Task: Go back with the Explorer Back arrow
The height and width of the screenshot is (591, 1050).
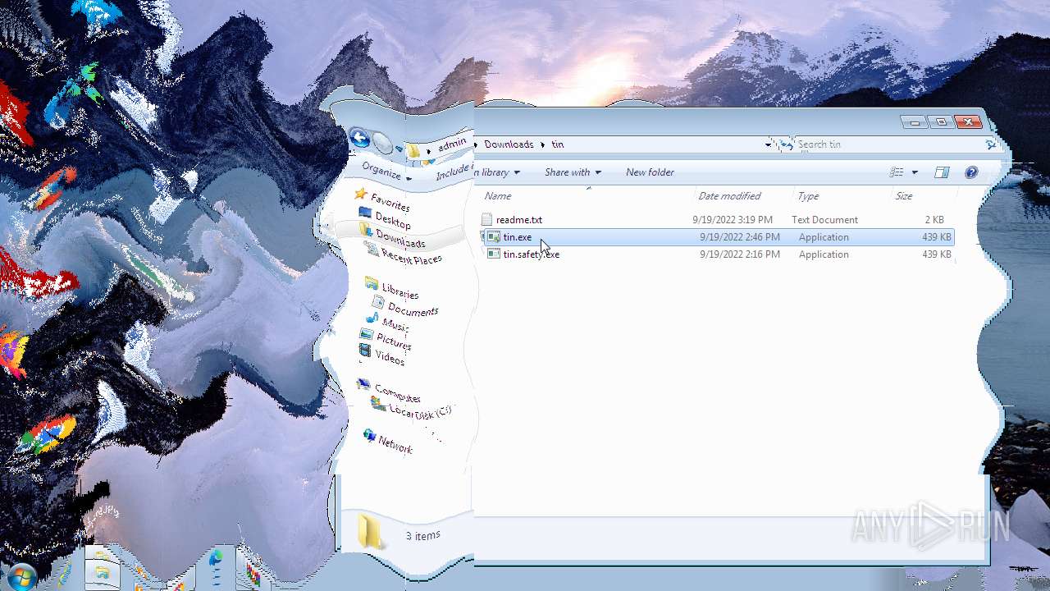Action: tap(359, 138)
